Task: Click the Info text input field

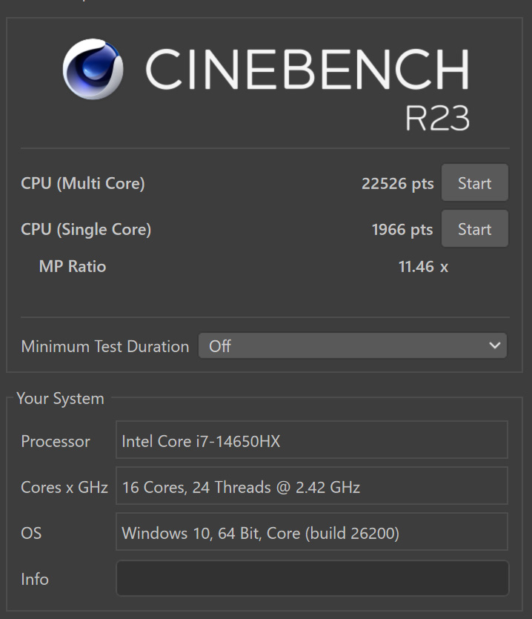Action: coord(312,579)
